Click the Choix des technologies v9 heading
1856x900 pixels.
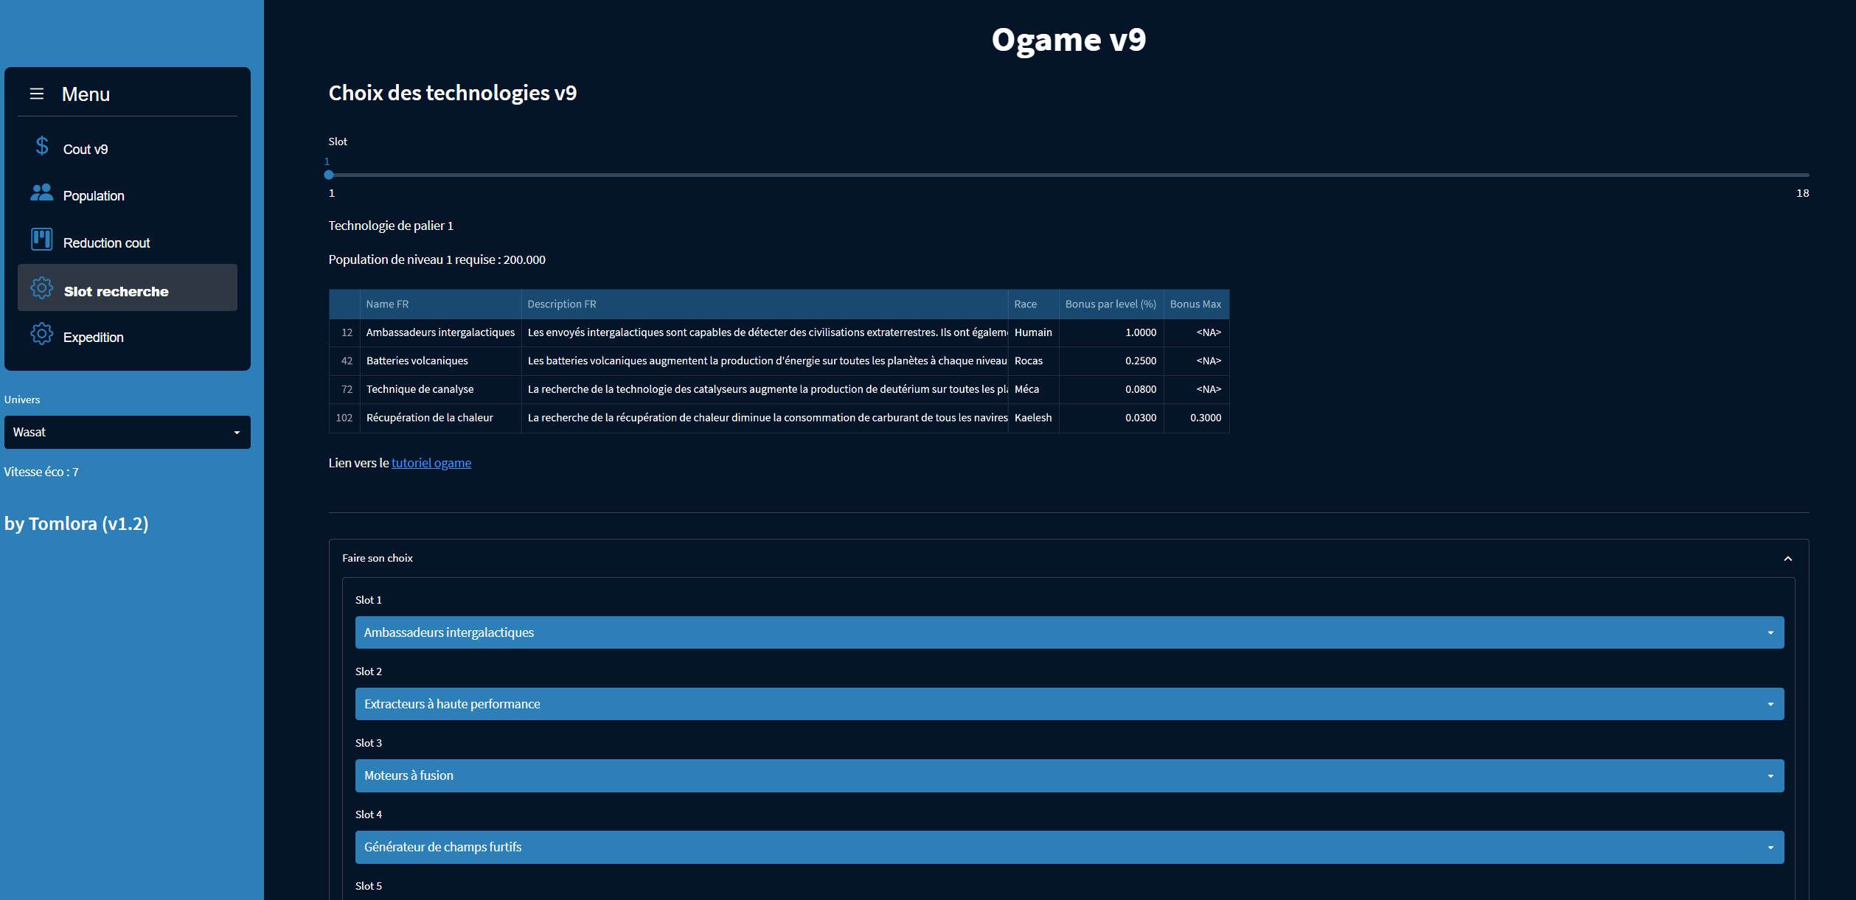click(x=453, y=93)
